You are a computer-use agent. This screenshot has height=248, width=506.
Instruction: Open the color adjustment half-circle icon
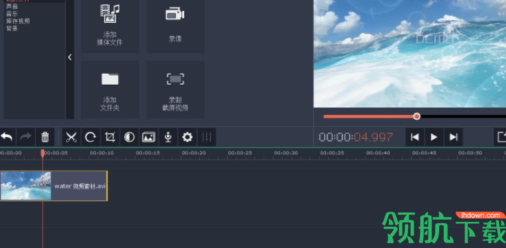pos(129,137)
